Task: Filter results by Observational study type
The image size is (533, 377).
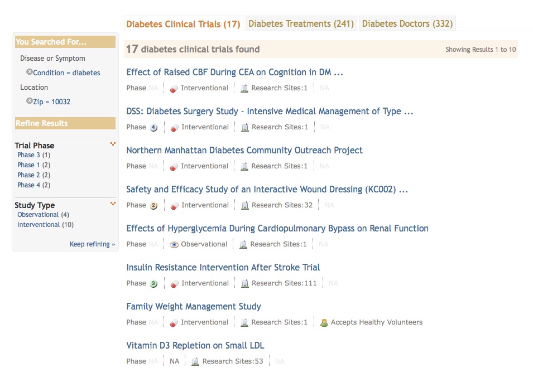Action: click(38, 215)
